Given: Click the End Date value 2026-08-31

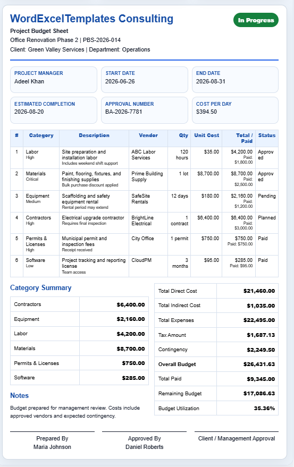Looking at the screenshot, I should pyautogui.click(x=211, y=81).
